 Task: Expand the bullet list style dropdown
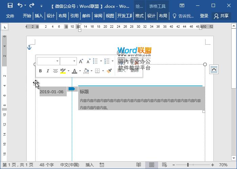101,61
